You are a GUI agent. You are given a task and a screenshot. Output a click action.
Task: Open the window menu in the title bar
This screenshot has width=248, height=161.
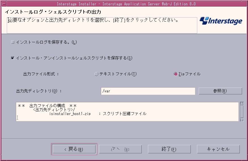point(4,4)
